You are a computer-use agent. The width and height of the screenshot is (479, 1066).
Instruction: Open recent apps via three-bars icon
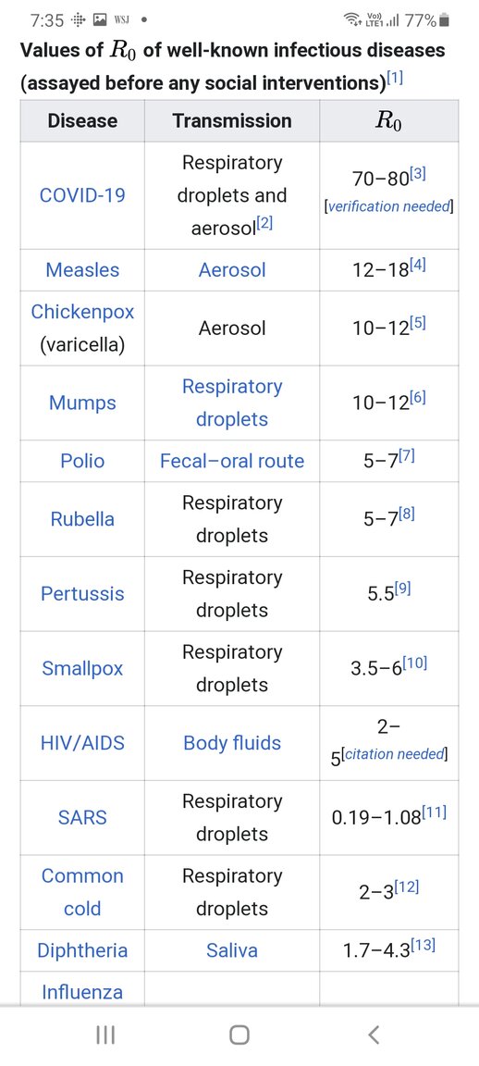coord(105,1035)
